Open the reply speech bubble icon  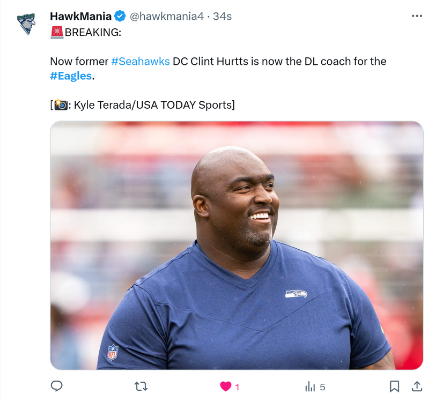(x=57, y=386)
